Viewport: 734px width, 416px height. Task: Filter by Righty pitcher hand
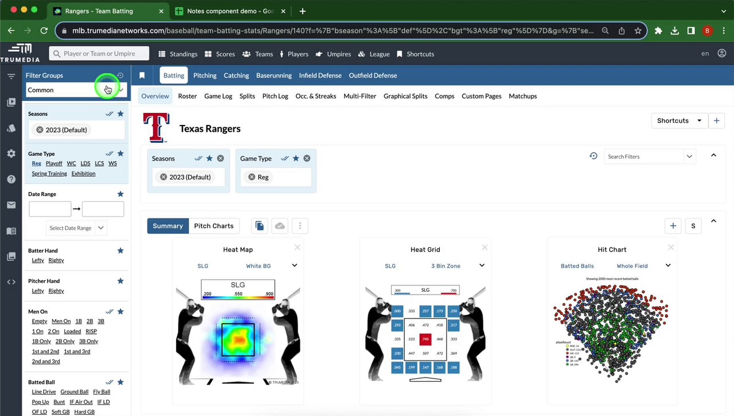(x=56, y=291)
